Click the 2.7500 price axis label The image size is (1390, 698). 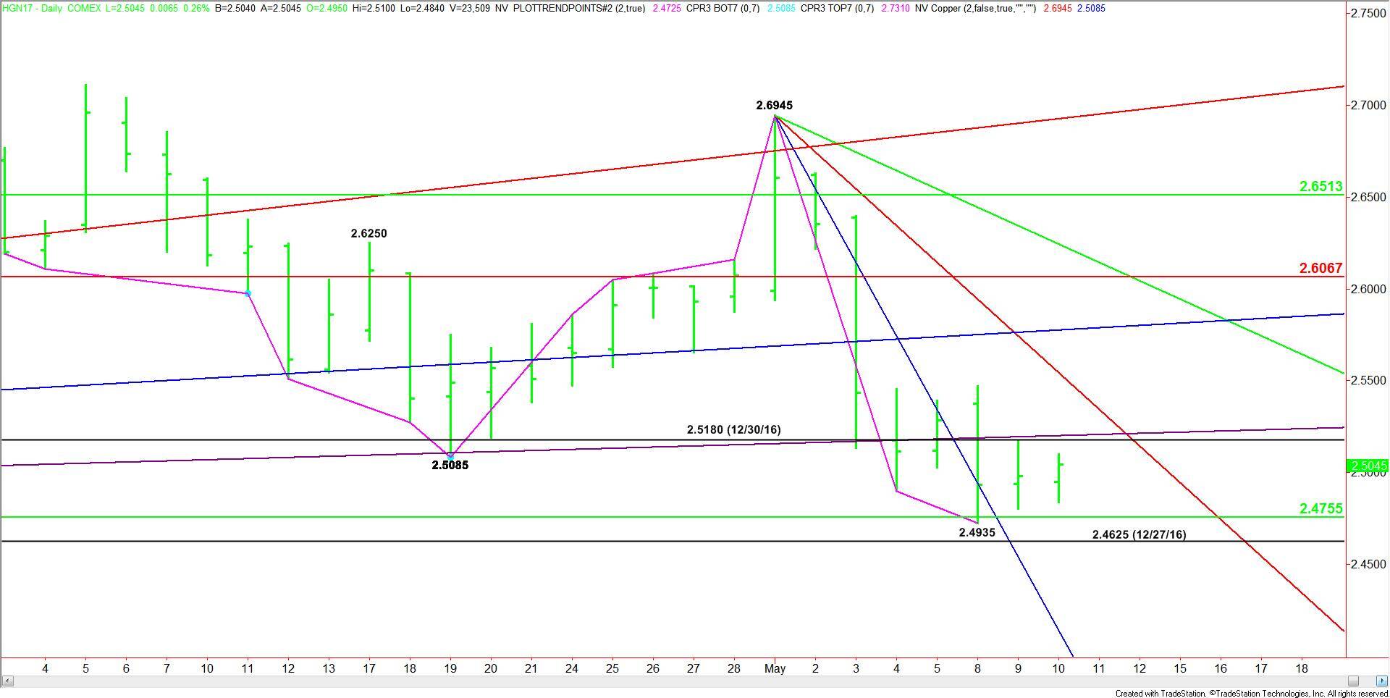pos(1368,14)
